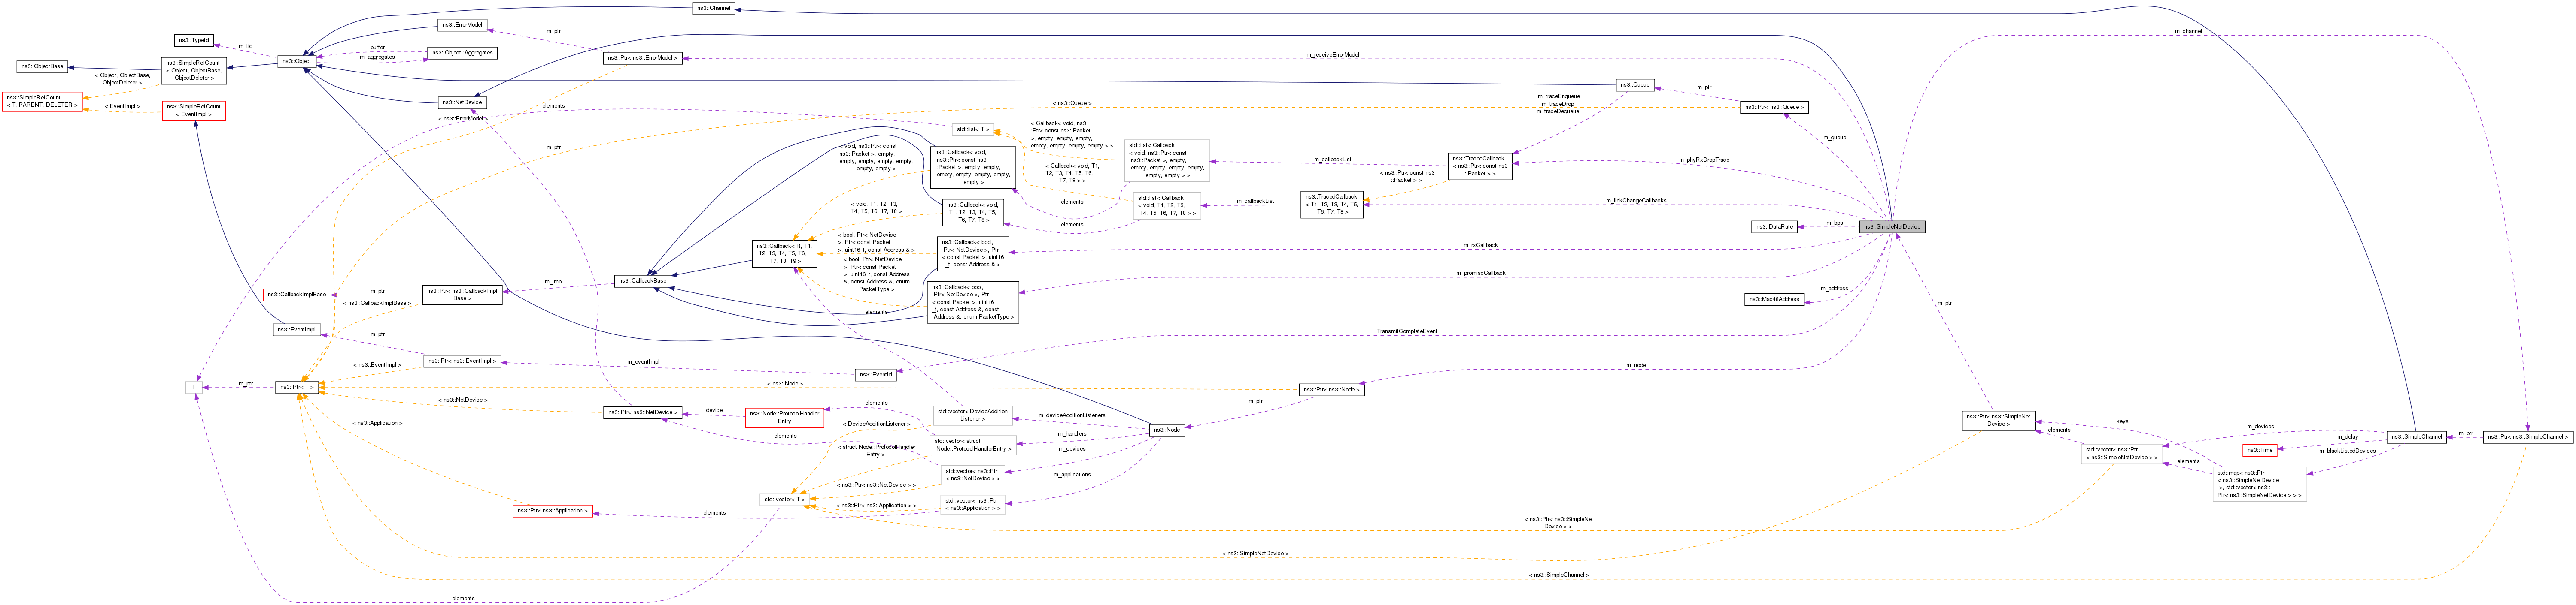
Task: Select the m_rxCallback edge label
Action: 1480,244
